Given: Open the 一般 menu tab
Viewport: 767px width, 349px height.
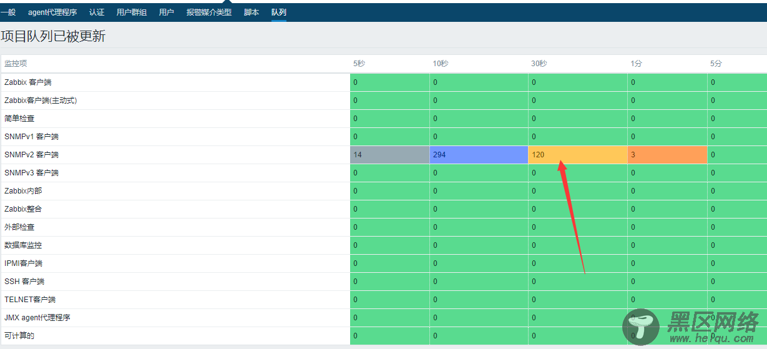Looking at the screenshot, I should (x=7, y=12).
